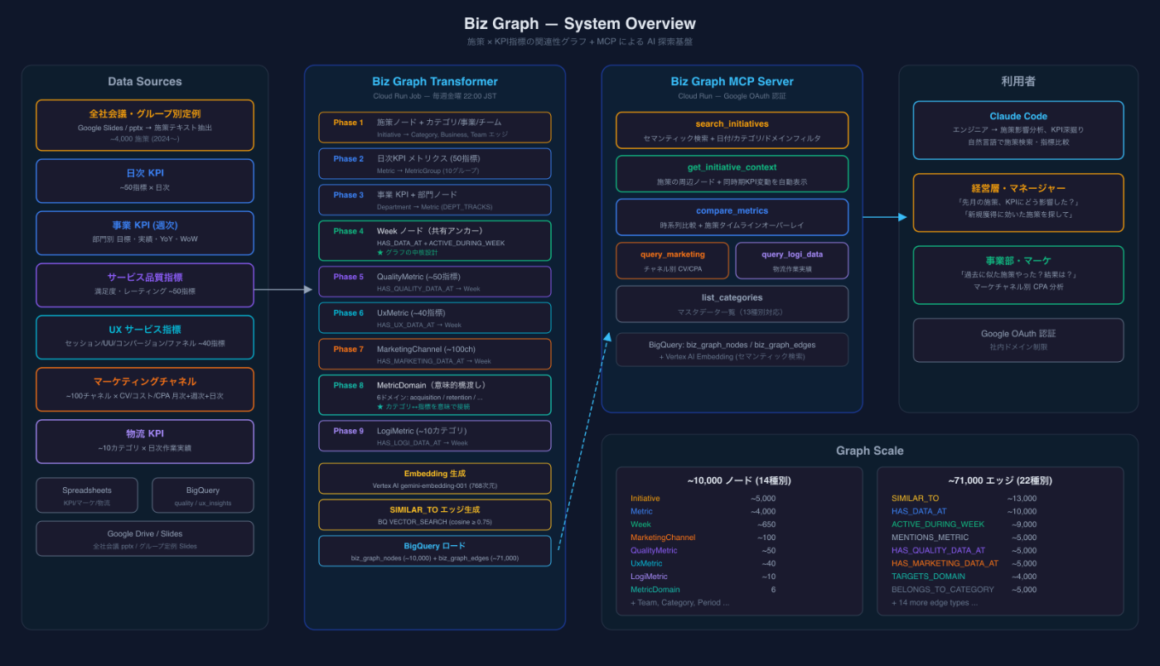
Task: Select the BELONGS_TO_CATEGORY edge label
Action: [x=943, y=590]
